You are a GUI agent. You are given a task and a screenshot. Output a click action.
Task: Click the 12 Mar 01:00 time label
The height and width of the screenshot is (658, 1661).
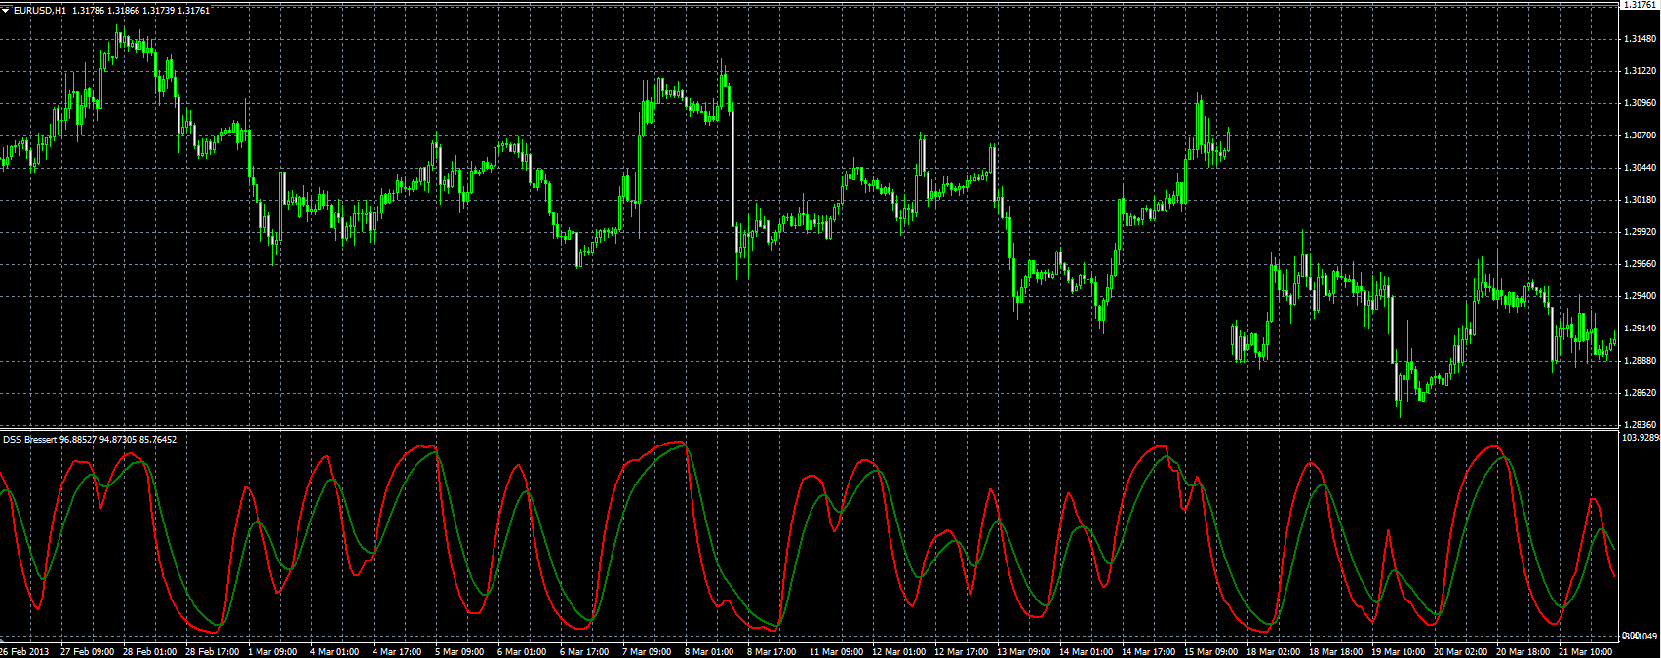(898, 651)
